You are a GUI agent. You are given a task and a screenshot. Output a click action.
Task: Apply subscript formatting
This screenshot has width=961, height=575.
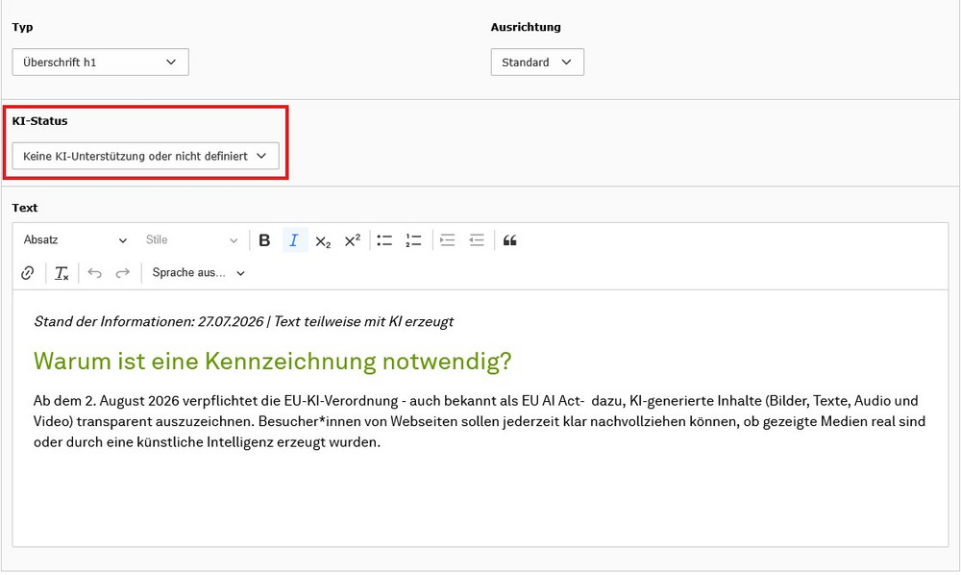[x=323, y=240]
